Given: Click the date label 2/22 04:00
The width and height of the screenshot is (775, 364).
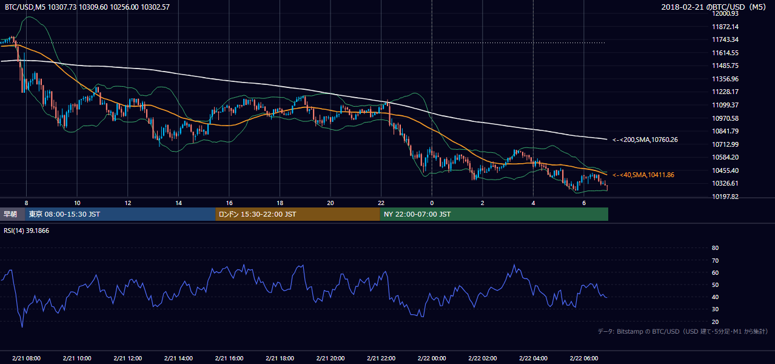Looking at the screenshot, I should click(533, 359).
